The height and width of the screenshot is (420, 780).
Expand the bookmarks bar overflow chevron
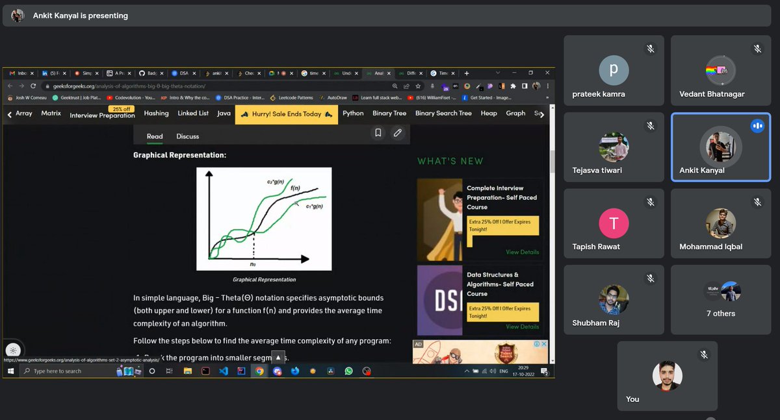click(548, 98)
